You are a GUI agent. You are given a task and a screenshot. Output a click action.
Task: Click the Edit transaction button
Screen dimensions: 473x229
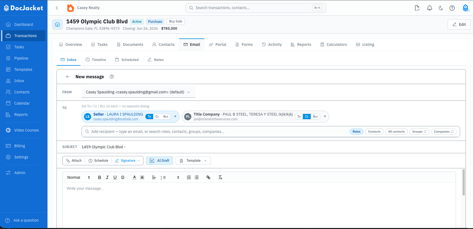(x=459, y=24)
